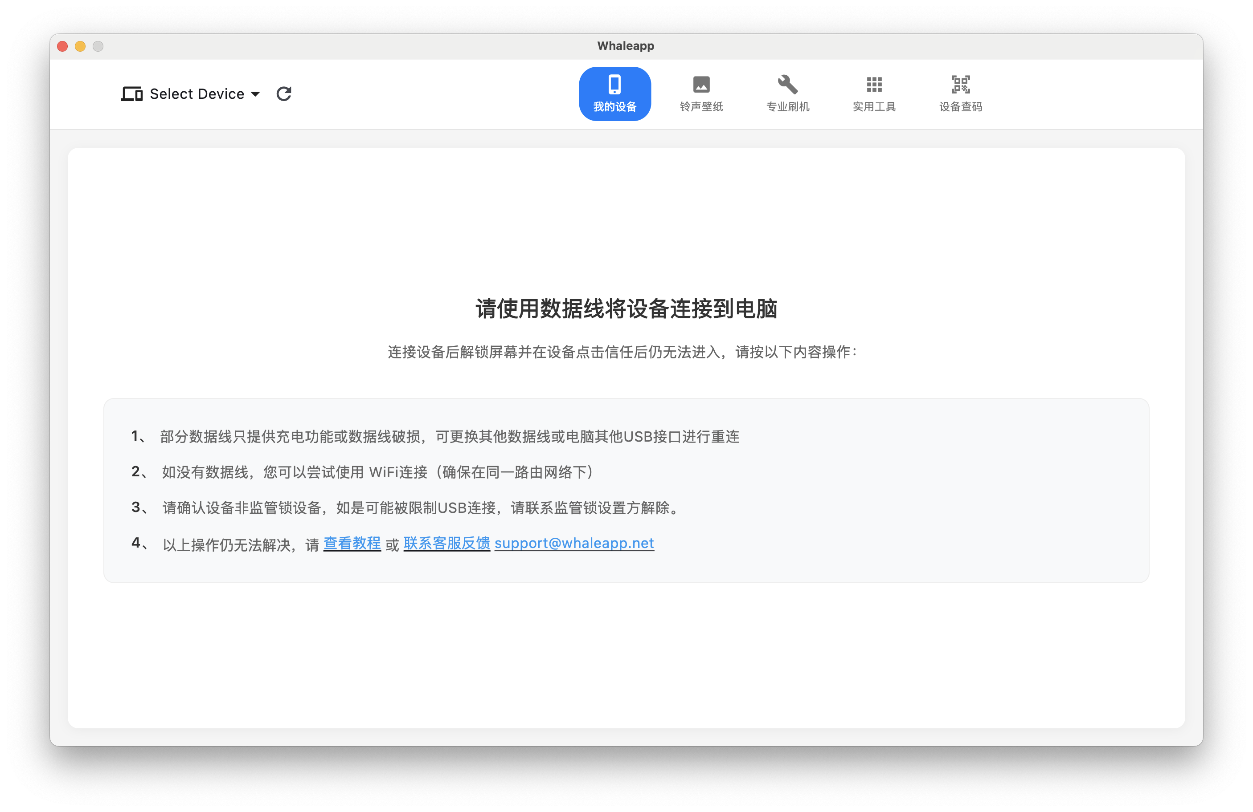The height and width of the screenshot is (812, 1253).
Task: Open the support@whaleapp.net email link
Action: (574, 543)
